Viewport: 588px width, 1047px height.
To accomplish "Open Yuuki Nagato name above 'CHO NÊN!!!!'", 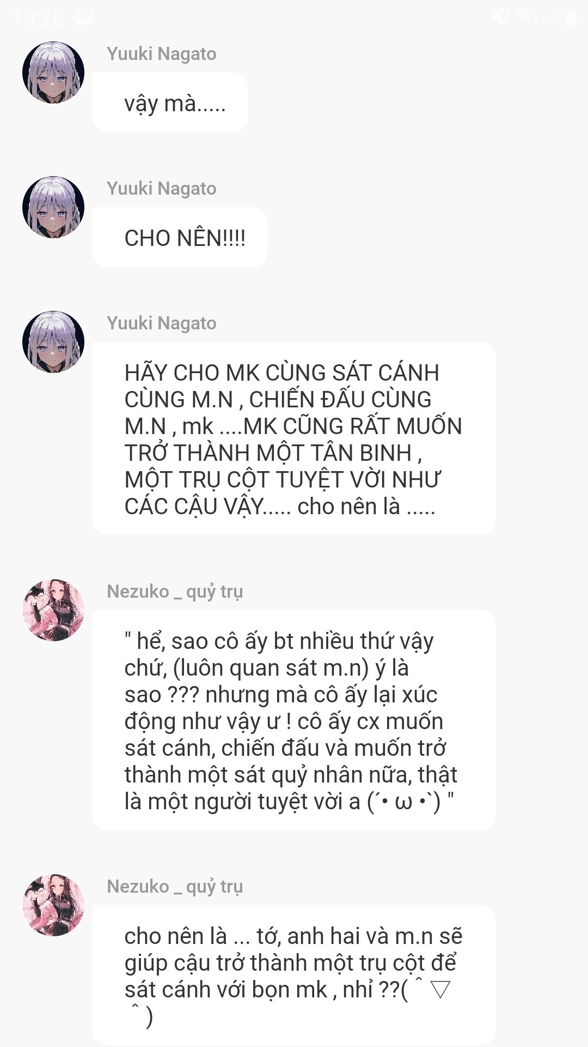I will click(162, 189).
